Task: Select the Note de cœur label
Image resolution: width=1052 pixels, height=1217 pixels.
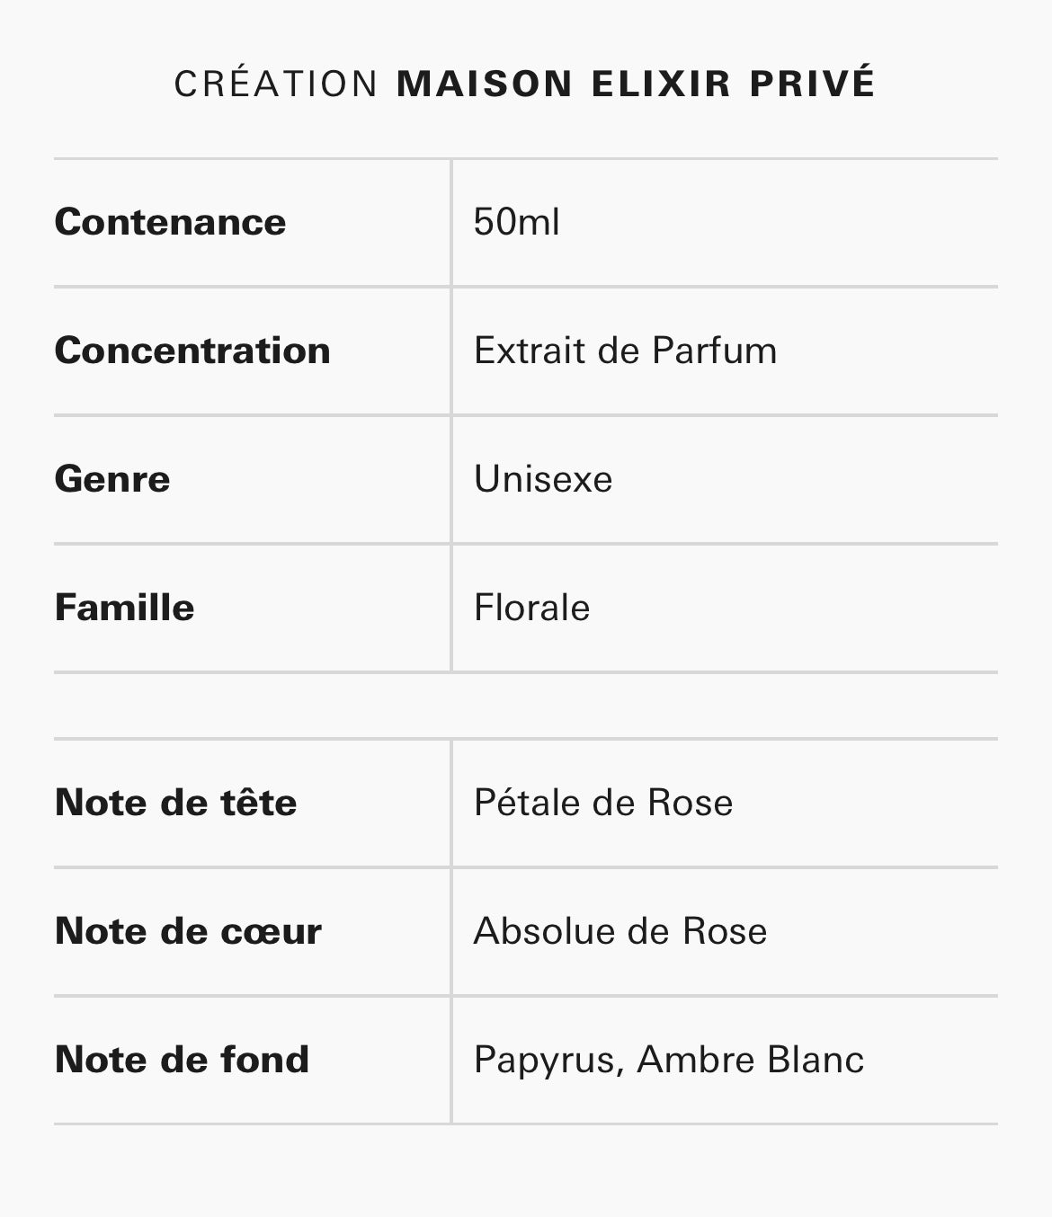Action: [188, 931]
